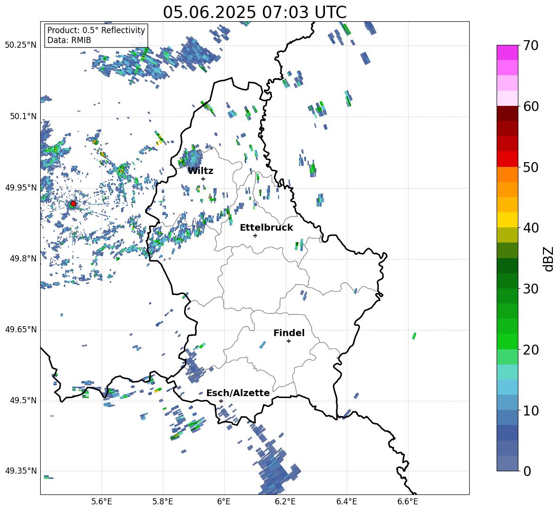Viewport: 560px width, 511px height.
Task: Click the 0 tick on the colorbar
Action: click(527, 471)
